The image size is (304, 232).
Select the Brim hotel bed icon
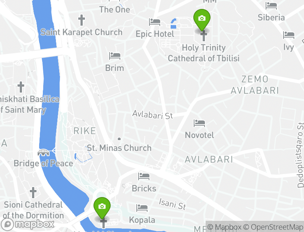click(x=115, y=56)
